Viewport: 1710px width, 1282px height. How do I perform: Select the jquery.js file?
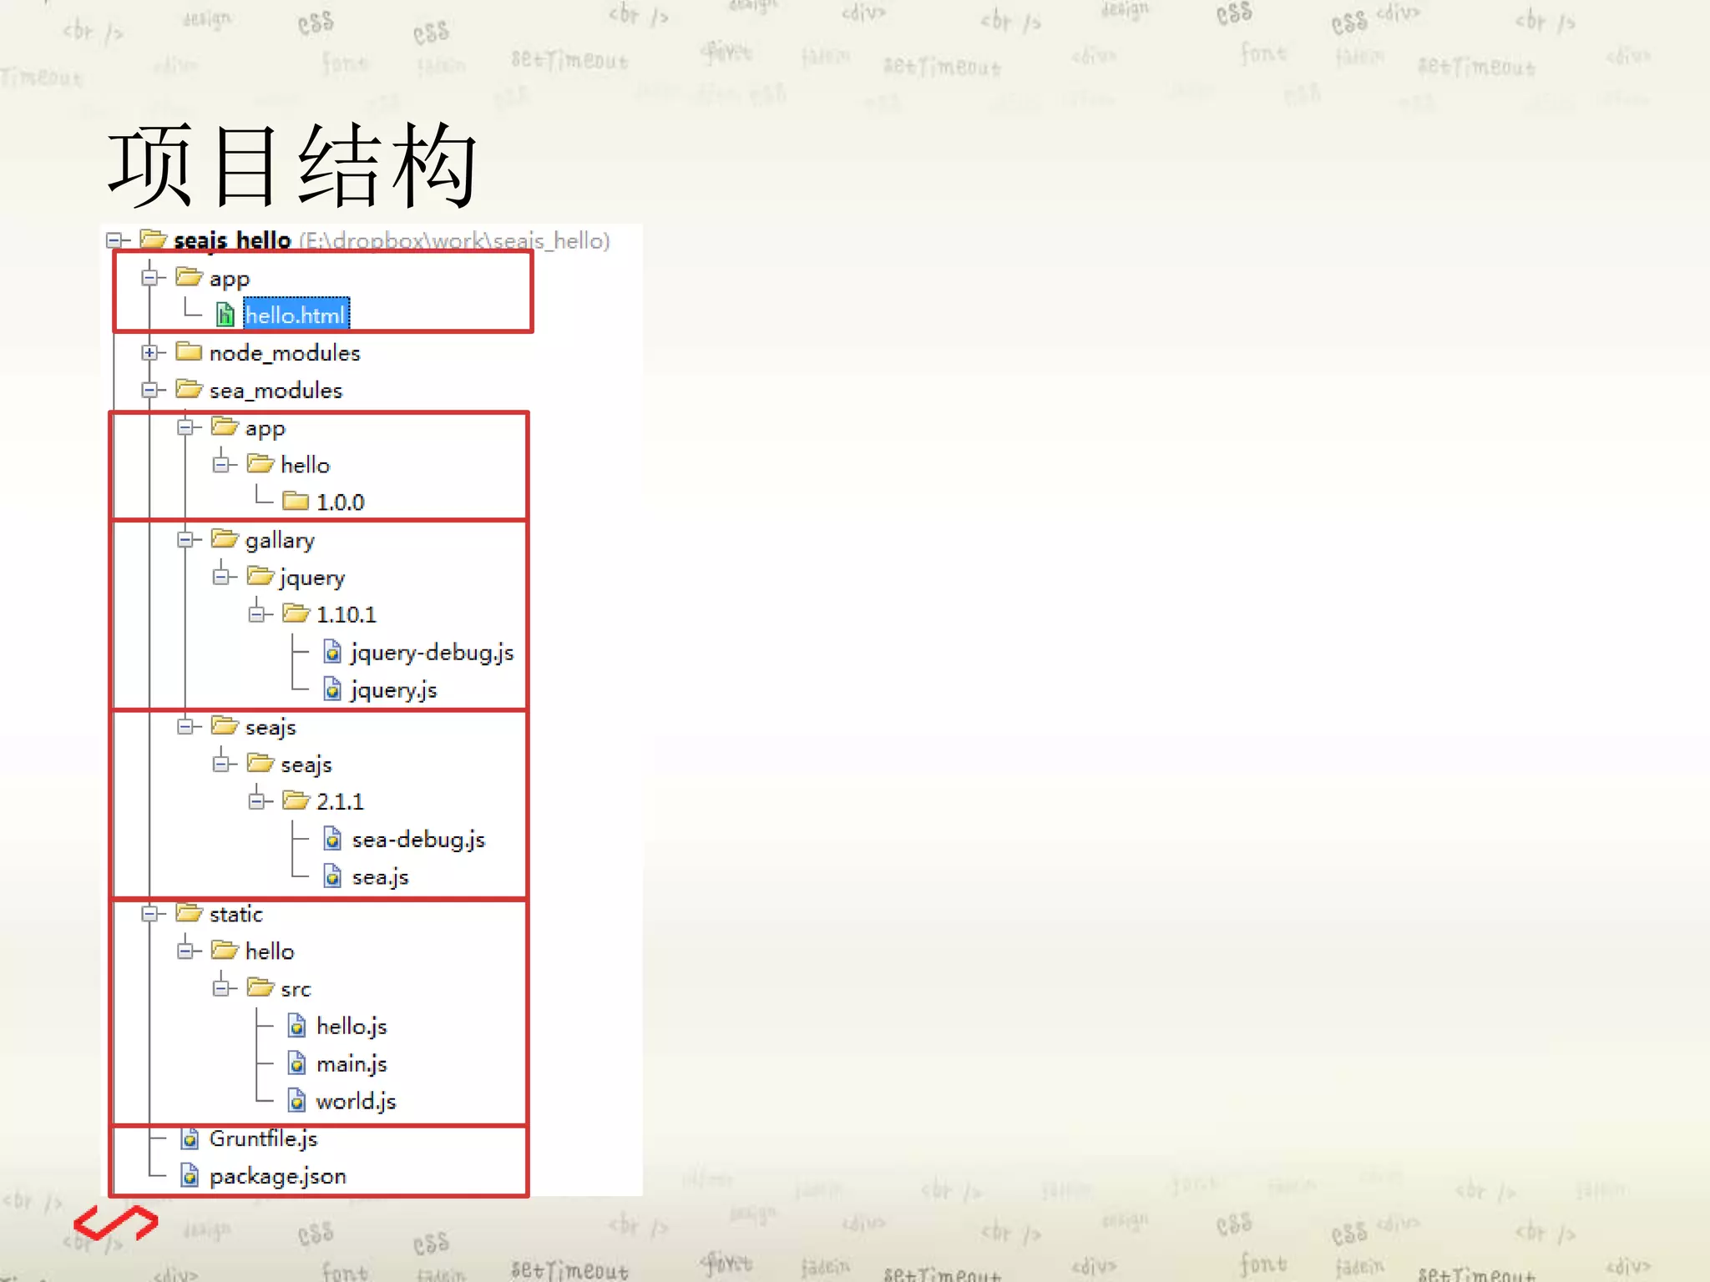click(393, 690)
